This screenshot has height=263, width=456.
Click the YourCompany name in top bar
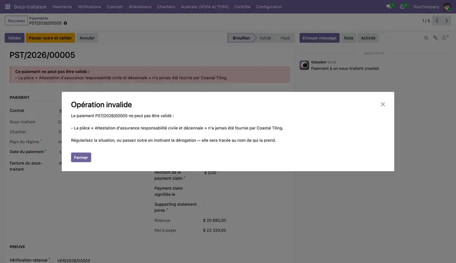coord(426,7)
